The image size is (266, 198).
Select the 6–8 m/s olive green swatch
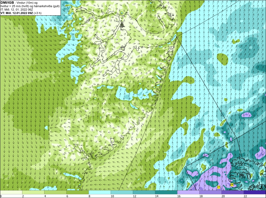(77, 192)
